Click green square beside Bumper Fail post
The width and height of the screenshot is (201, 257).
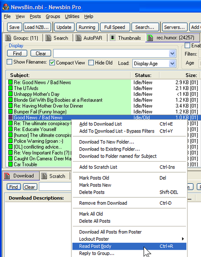tap(10, 112)
